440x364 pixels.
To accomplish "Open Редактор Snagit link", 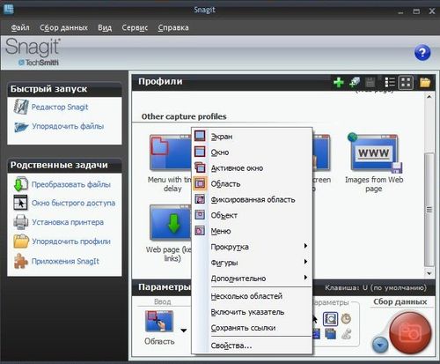I will coord(60,107).
